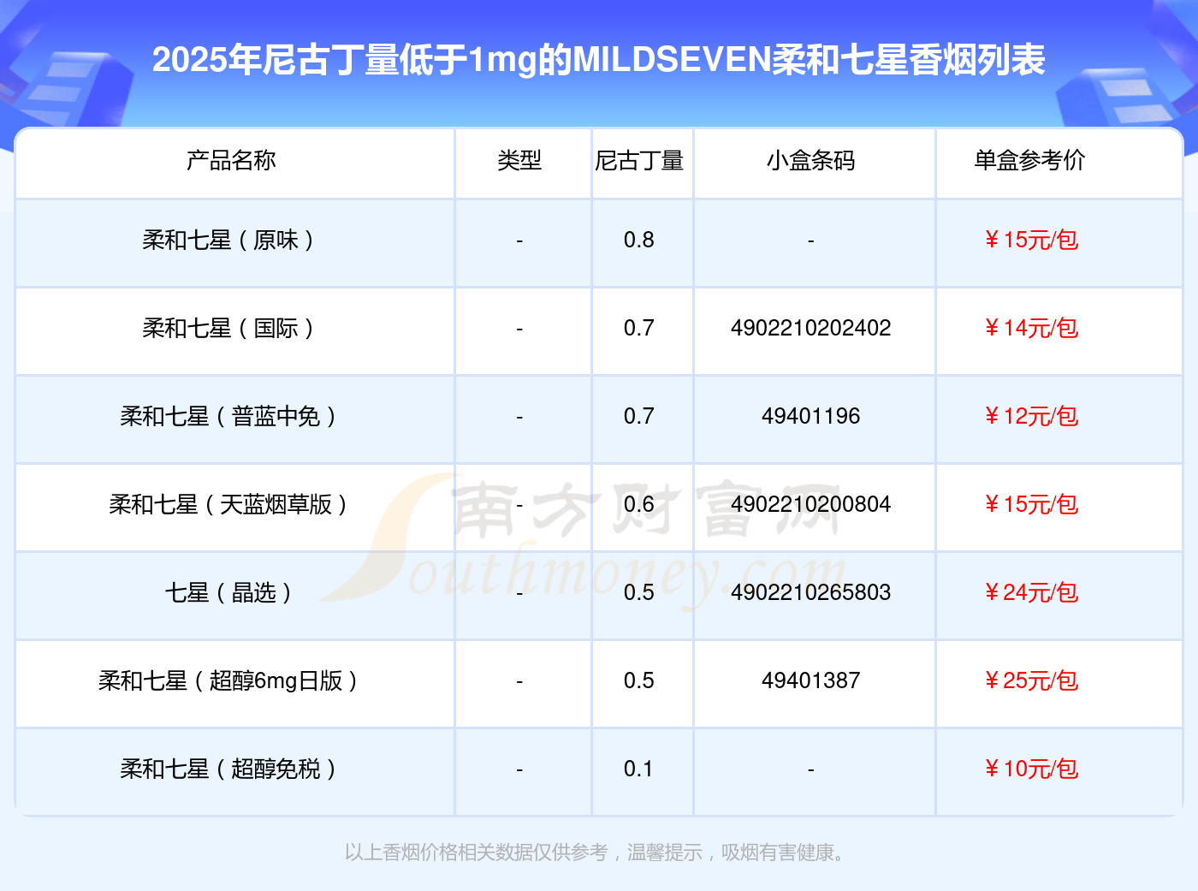
Task: Click price ￥25元/包
Action: pyautogui.click(x=1030, y=680)
